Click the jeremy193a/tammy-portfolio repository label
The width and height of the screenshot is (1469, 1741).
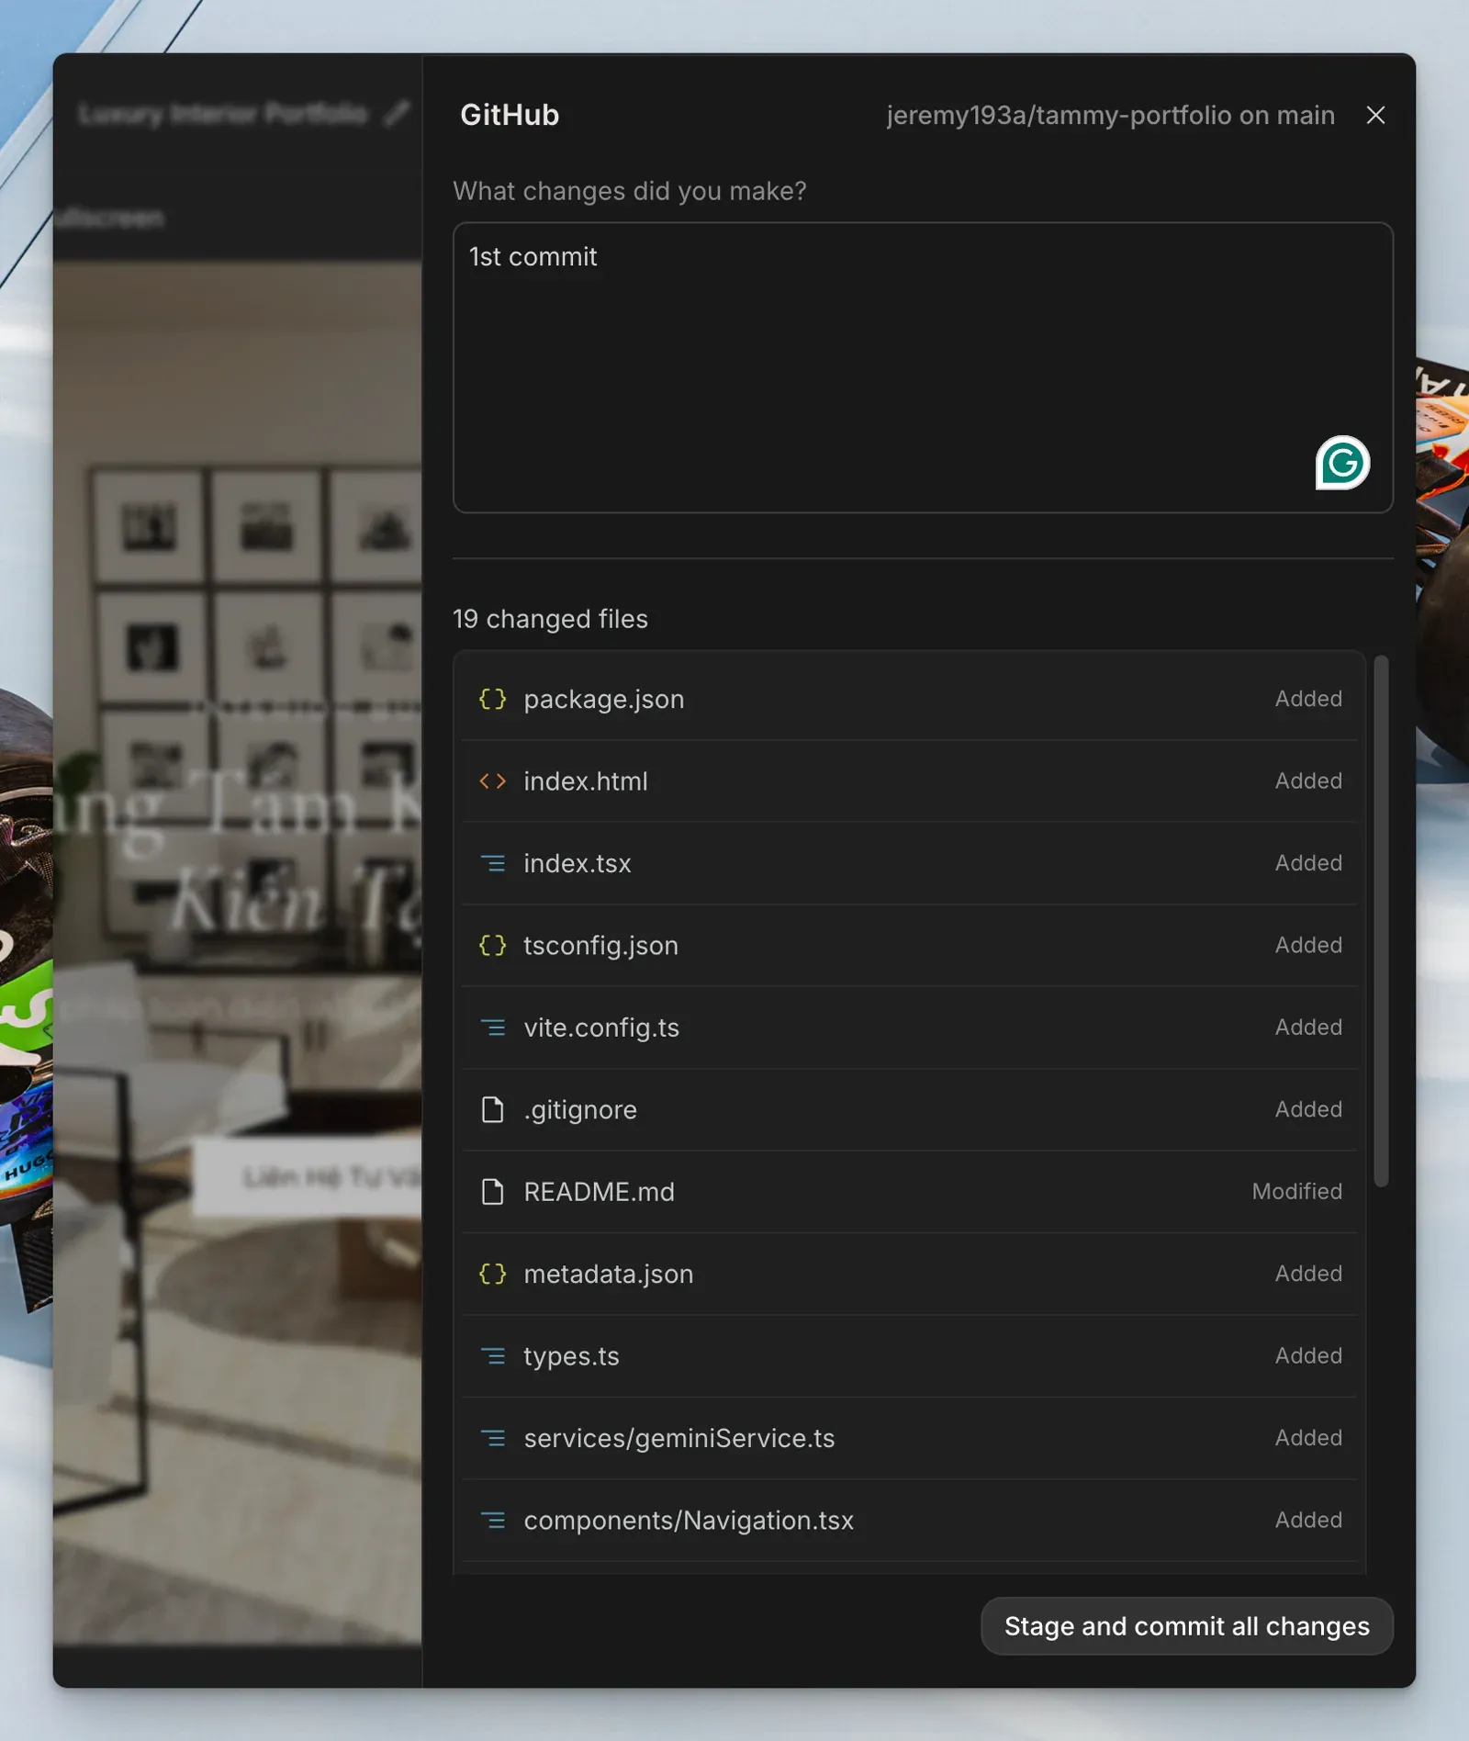click(x=1109, y=115)
